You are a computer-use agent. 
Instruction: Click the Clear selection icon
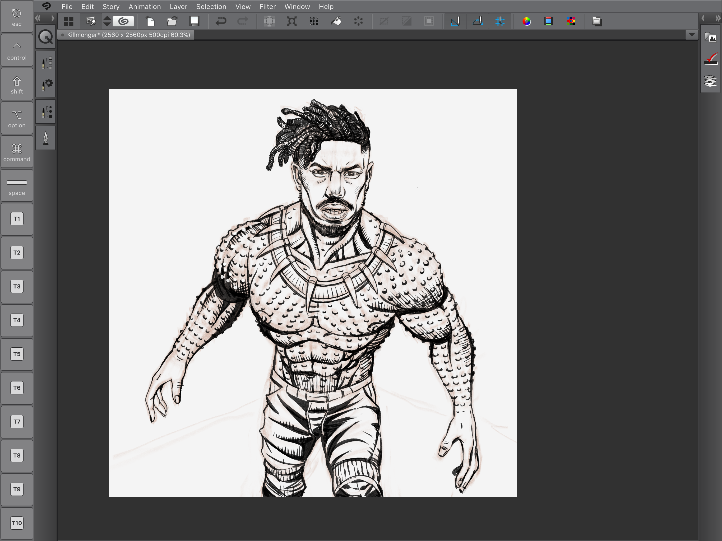269,22
